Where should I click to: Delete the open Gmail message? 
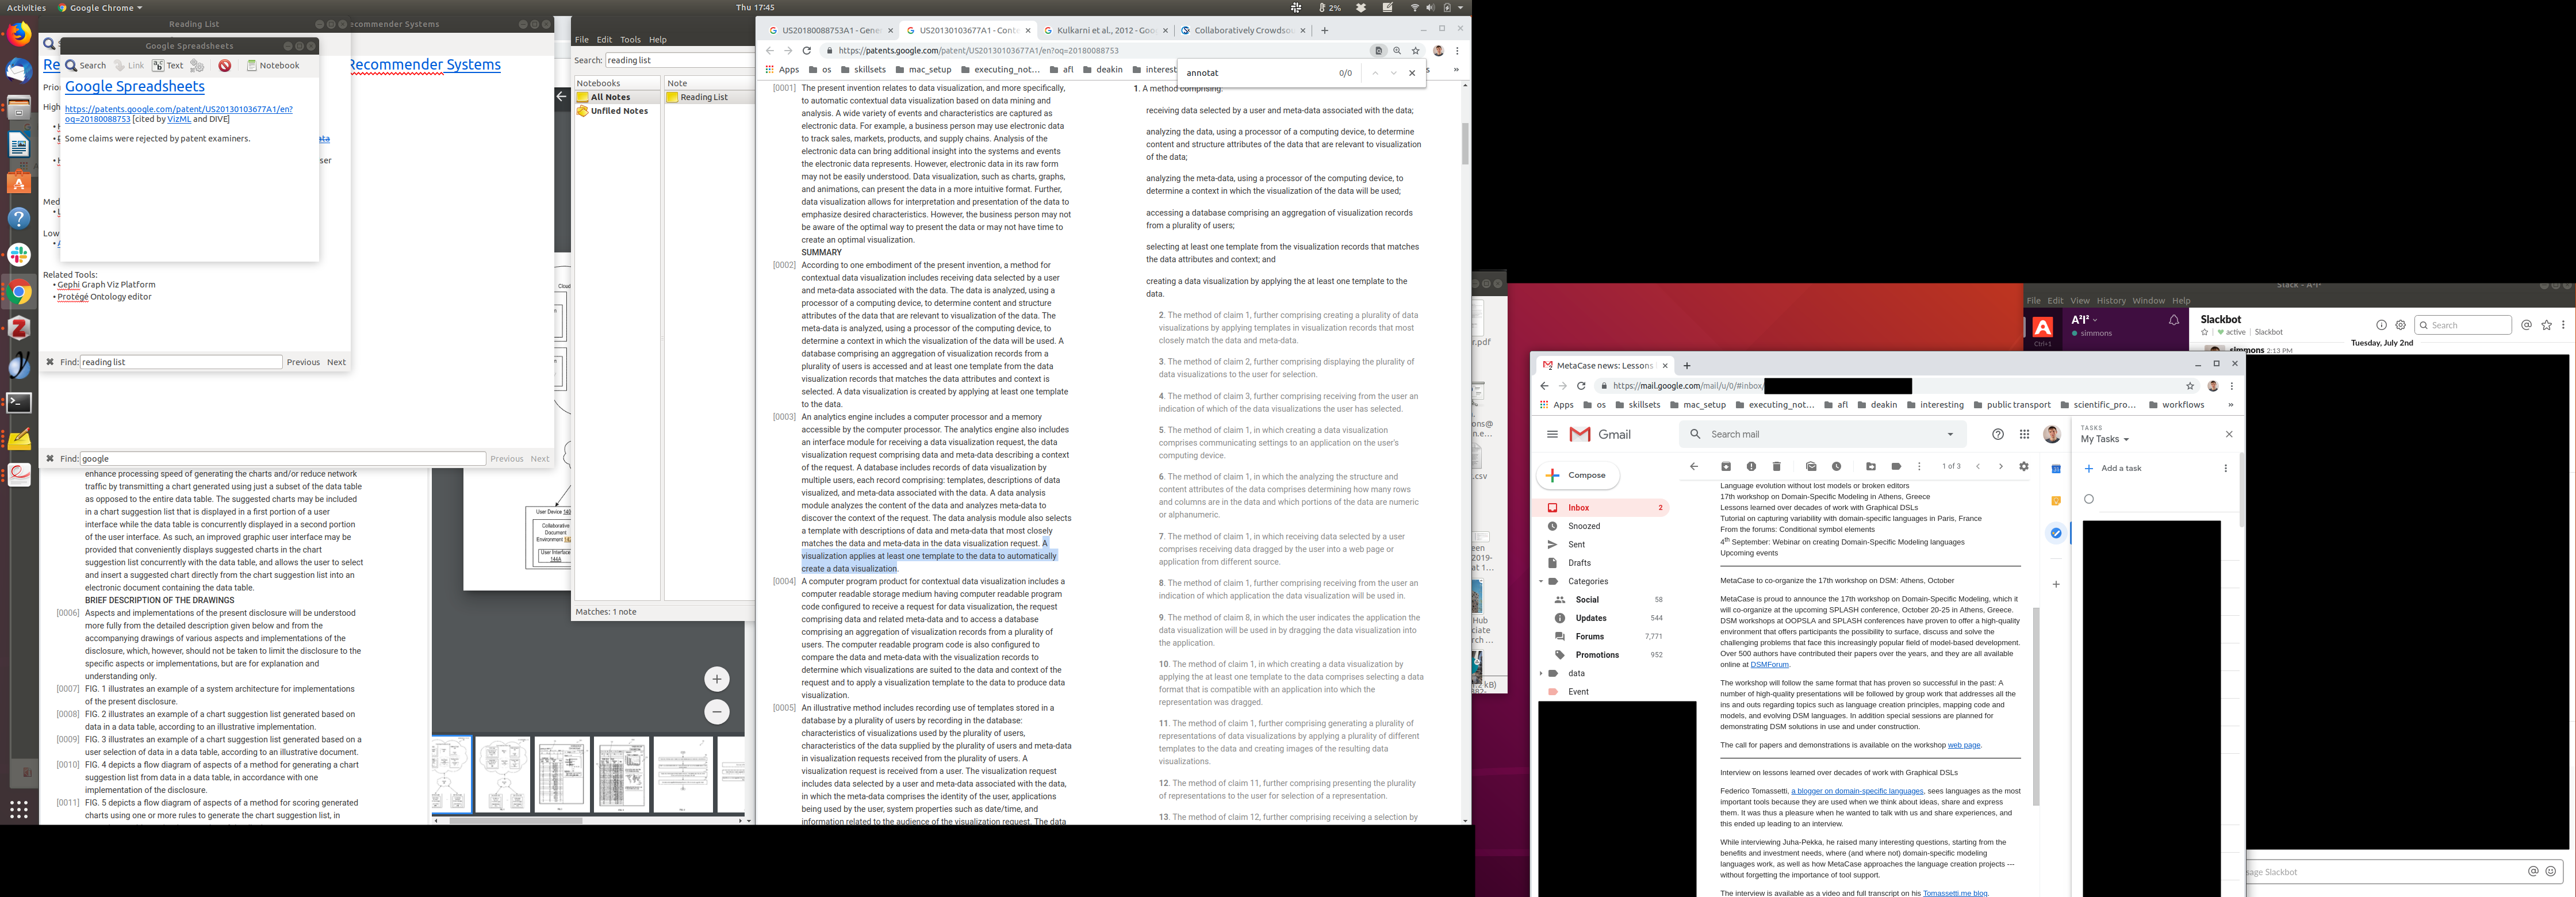click(x=1777, y=467)
